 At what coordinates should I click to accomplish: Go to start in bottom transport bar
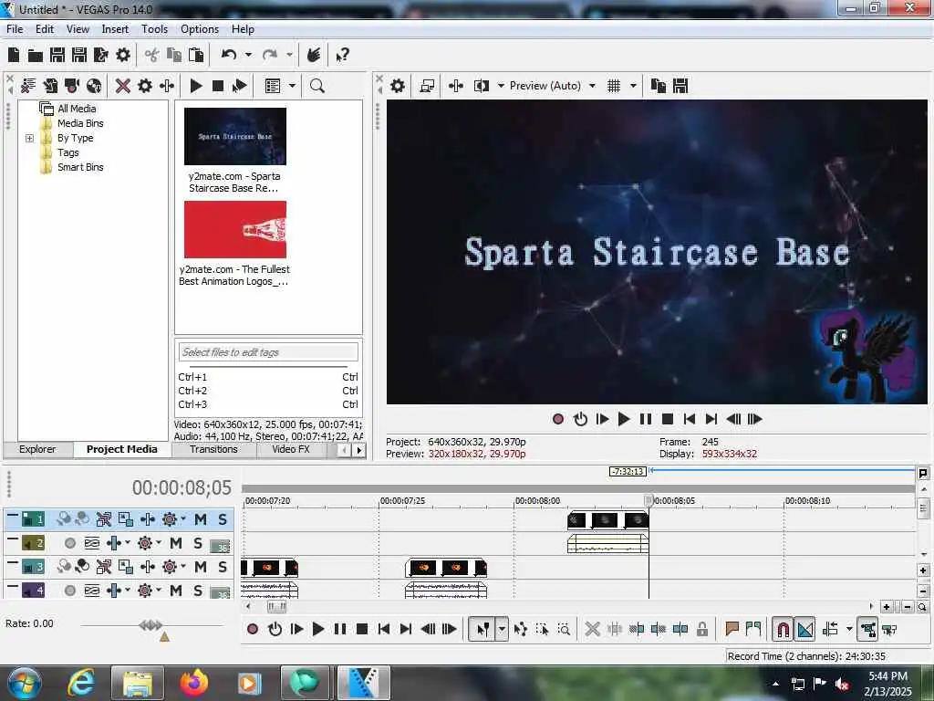click(x=384, y=629)
